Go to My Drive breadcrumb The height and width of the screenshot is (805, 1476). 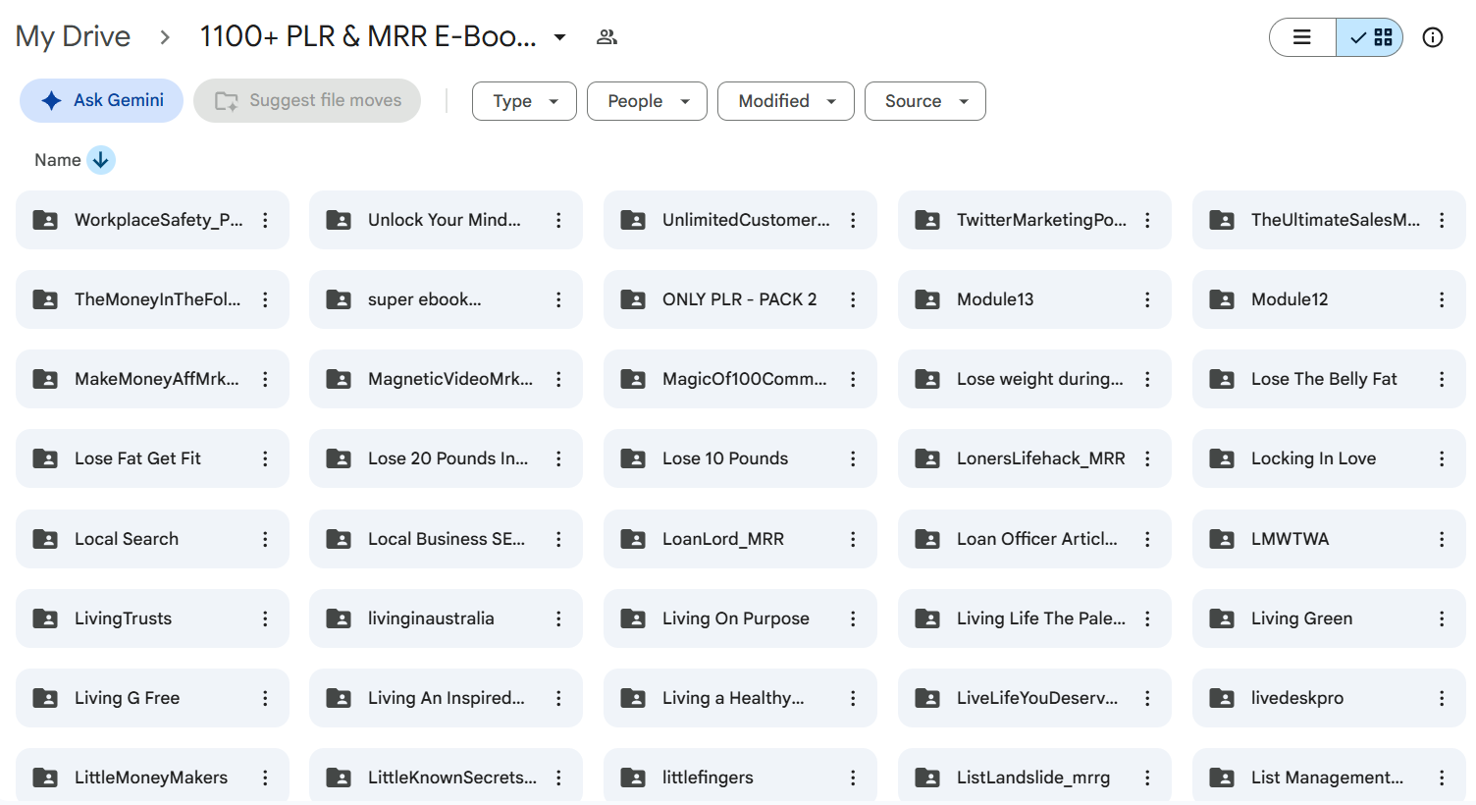pyautogui.click(x=73, y=36)
